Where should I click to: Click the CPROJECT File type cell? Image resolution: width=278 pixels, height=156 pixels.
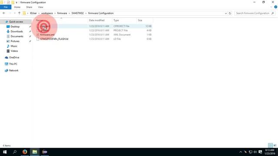(122, 26)
